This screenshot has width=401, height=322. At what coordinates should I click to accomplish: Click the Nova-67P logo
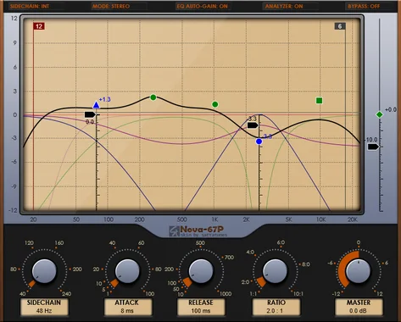(x=198, y=231)
